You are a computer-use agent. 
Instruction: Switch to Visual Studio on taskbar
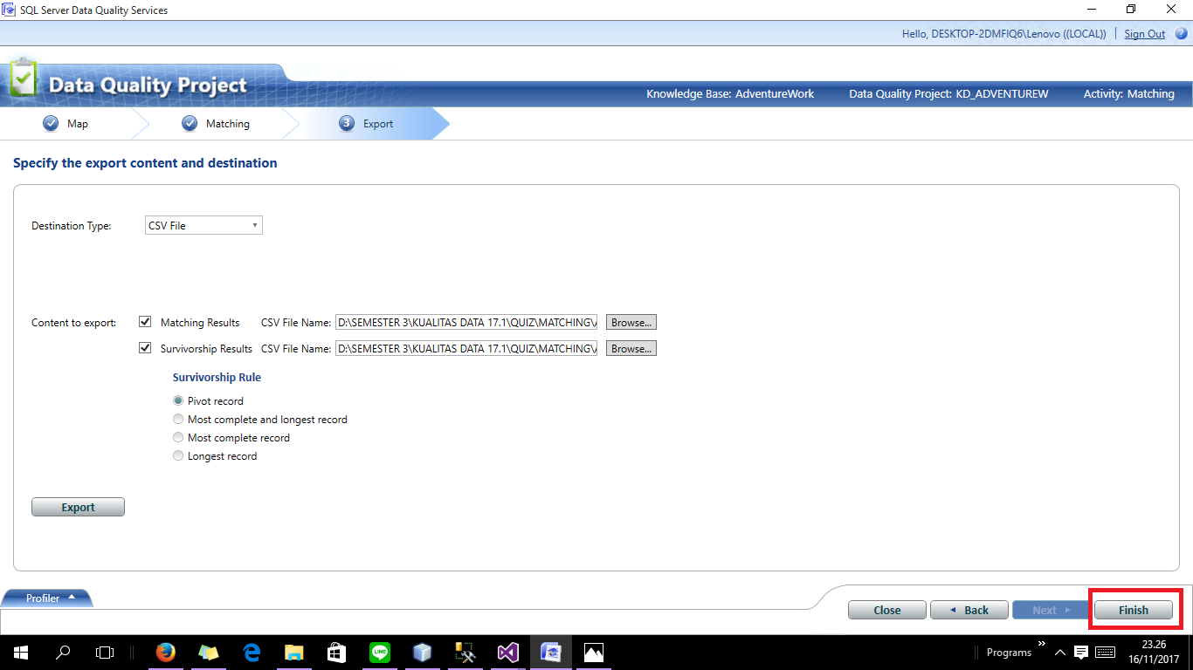tap(507, 652)
